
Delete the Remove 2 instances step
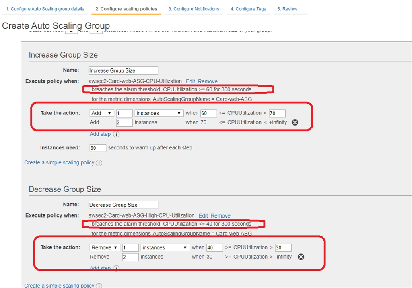(x=301, y=257)
